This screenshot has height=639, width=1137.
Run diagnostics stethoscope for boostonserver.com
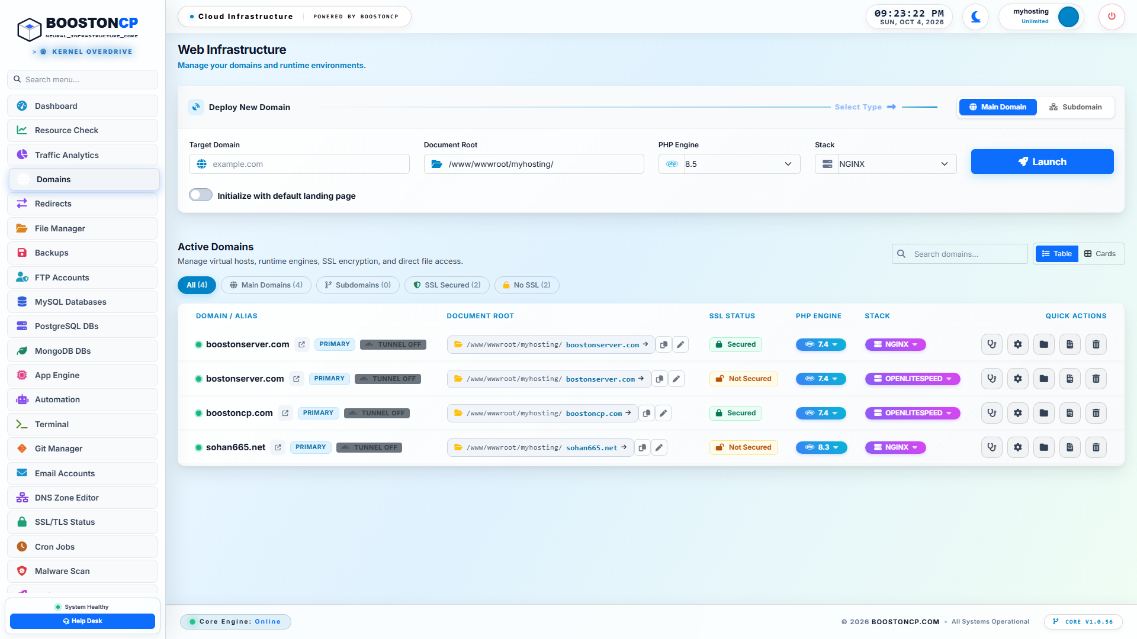(992, 344)
